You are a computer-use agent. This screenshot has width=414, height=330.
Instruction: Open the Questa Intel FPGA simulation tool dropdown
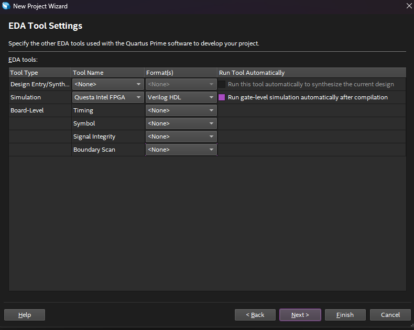click(108, 97)
